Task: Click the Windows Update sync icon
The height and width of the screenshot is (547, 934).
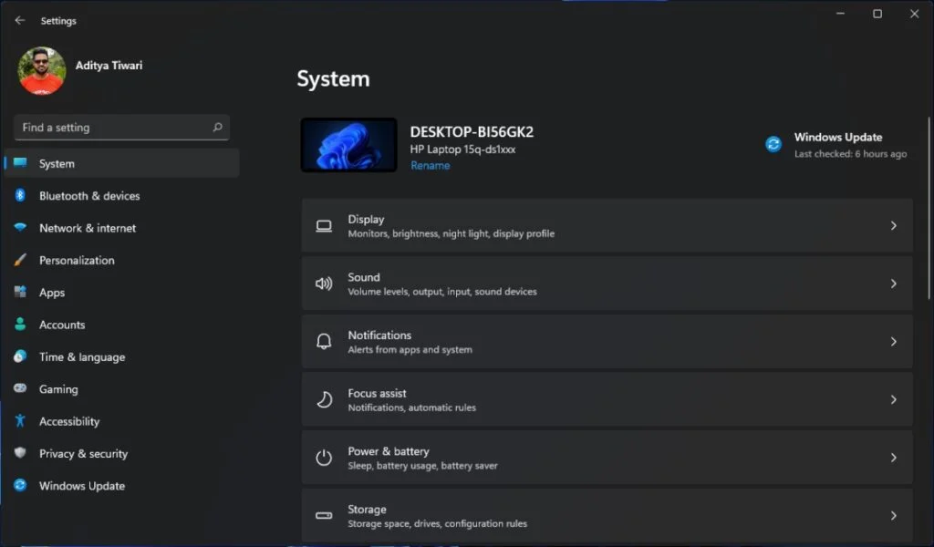Action: (x=773, y=143)
